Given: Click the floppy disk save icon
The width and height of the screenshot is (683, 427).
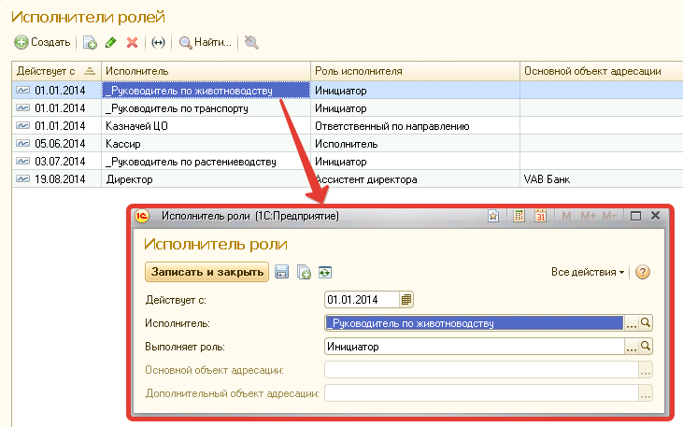Looking at the screenshot, I should coord(281,272).
